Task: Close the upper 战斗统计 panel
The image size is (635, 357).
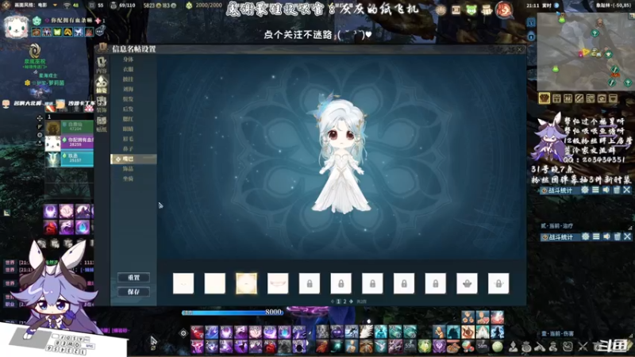Action: (627, 190)
